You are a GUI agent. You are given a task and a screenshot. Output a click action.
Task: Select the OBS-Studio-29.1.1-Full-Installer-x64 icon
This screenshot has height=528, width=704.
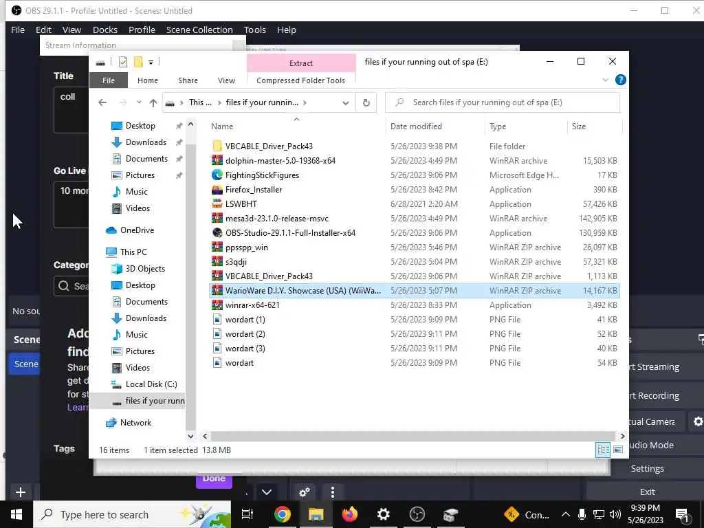point(217,232)
